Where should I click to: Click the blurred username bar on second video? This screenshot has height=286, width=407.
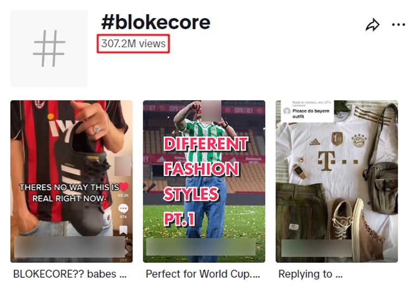(x=201, y=247)
